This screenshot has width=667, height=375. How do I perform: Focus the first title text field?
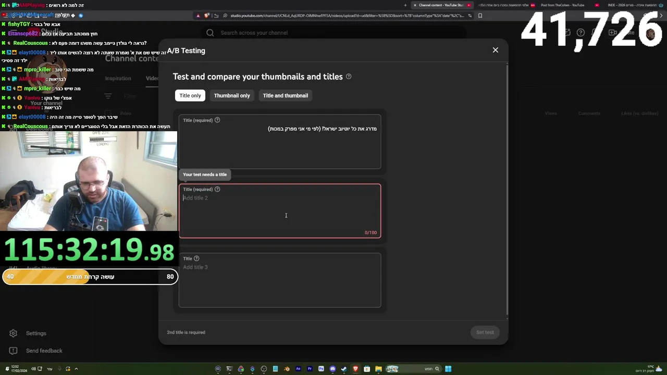pyautogui.click(x=280, y=142)
